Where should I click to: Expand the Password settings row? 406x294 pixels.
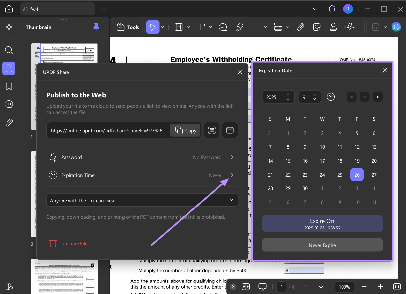click(x=142, y=157)
